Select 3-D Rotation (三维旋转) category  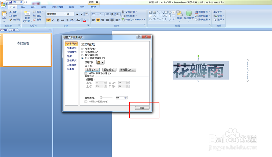pyautogui.click(x=71, y=65)
